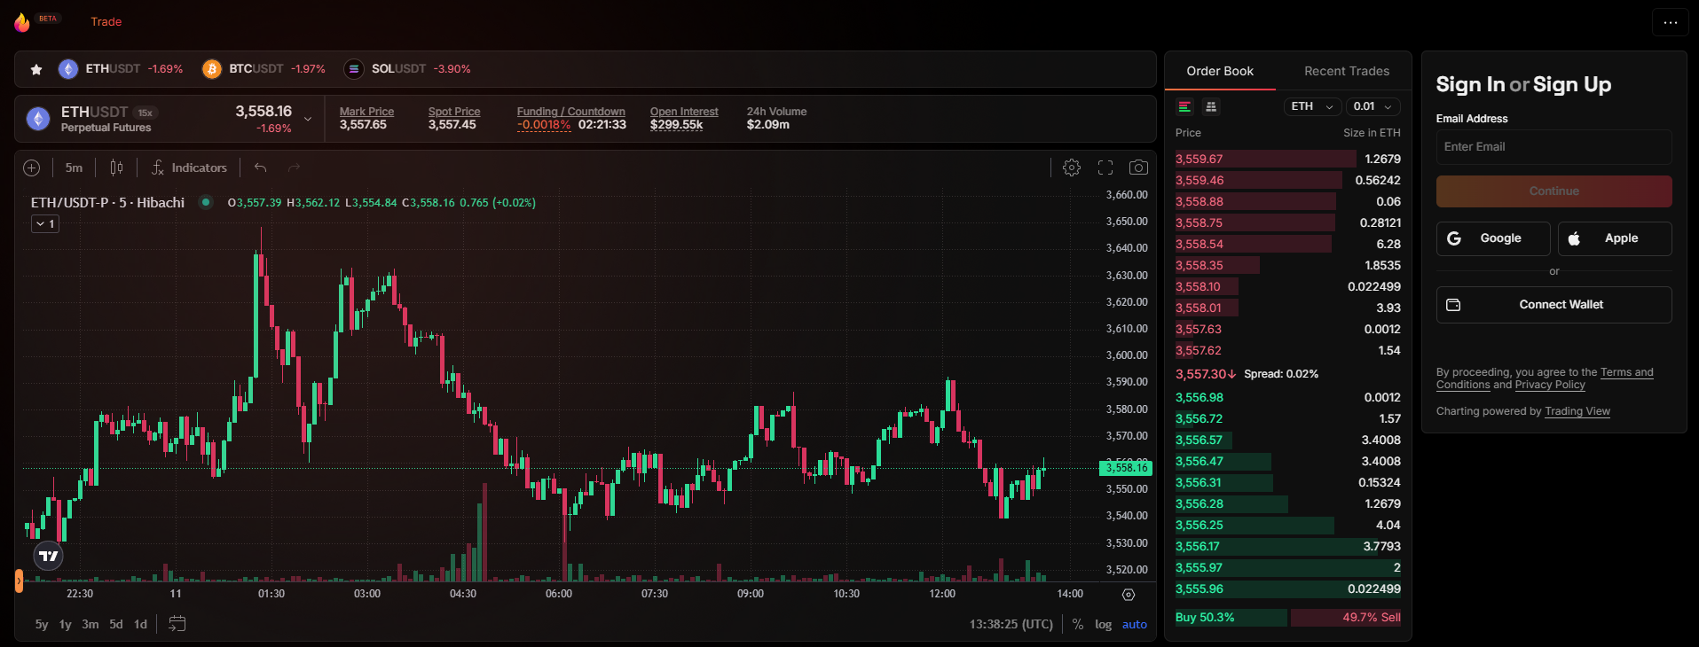Toggle log scale on chart
1699x647 pixels.
(1103, 624)
